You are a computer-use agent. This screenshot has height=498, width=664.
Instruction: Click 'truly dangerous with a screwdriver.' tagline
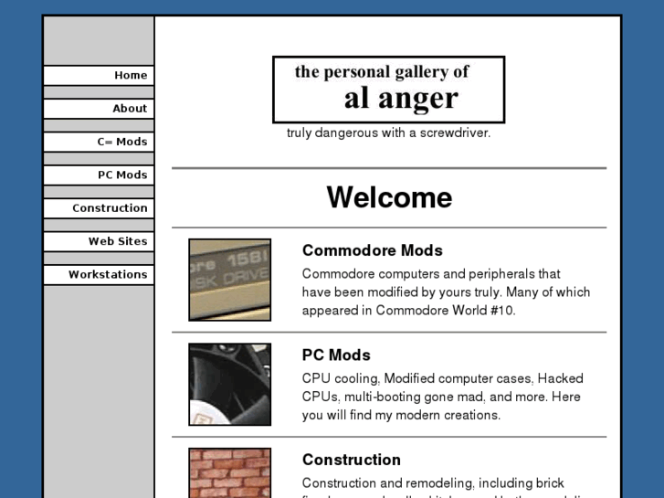click(x=389, y=133)
